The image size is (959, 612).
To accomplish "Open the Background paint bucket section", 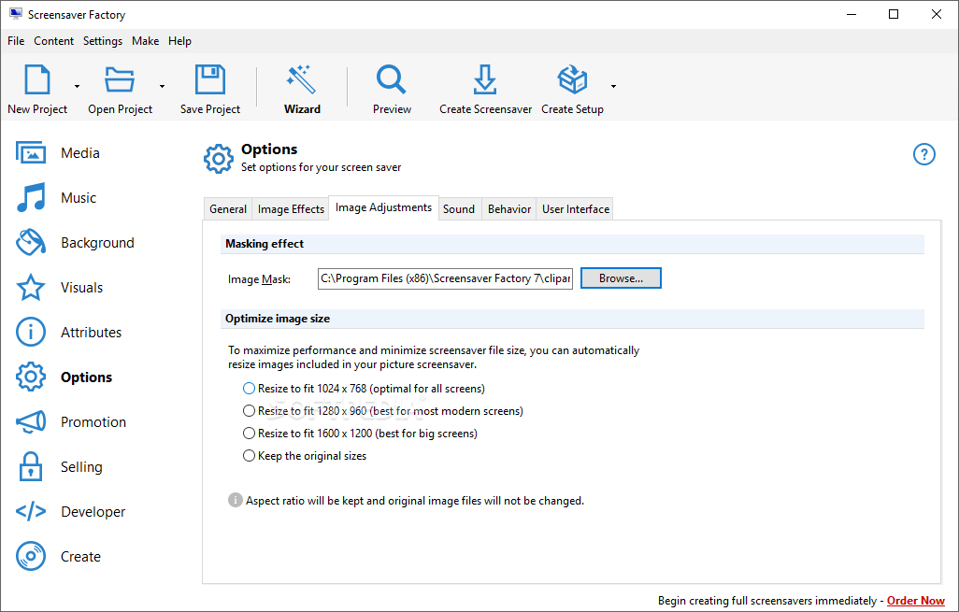I will pyautogui.click(x=31, y=242).
